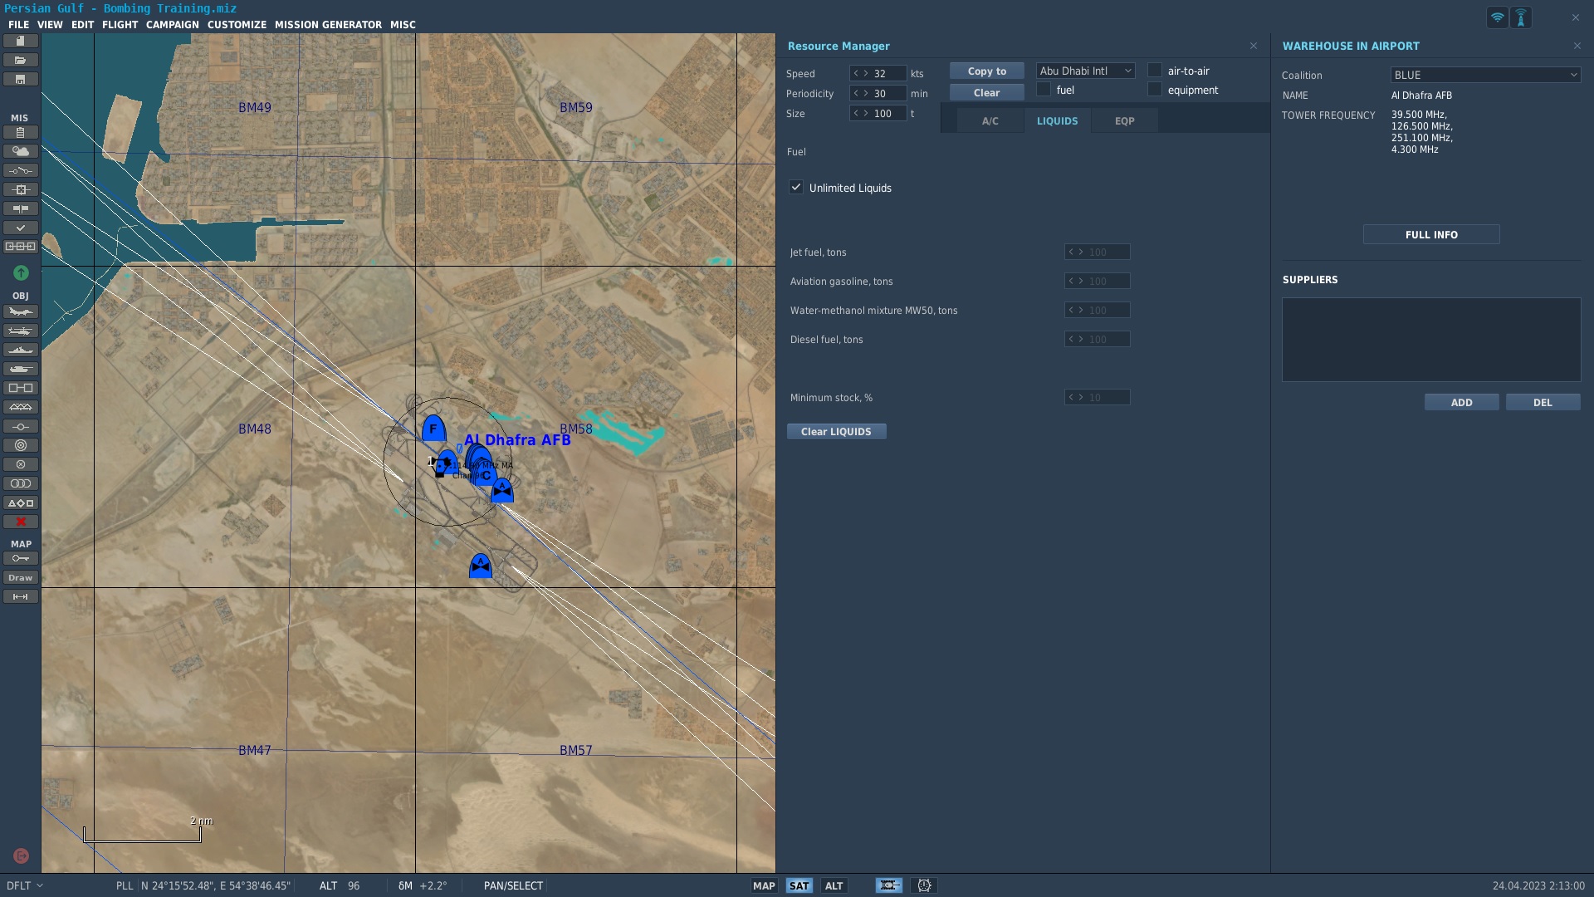Click the red X delete tool
This screenshot has height=897, width=1594.
coord(21,522)
